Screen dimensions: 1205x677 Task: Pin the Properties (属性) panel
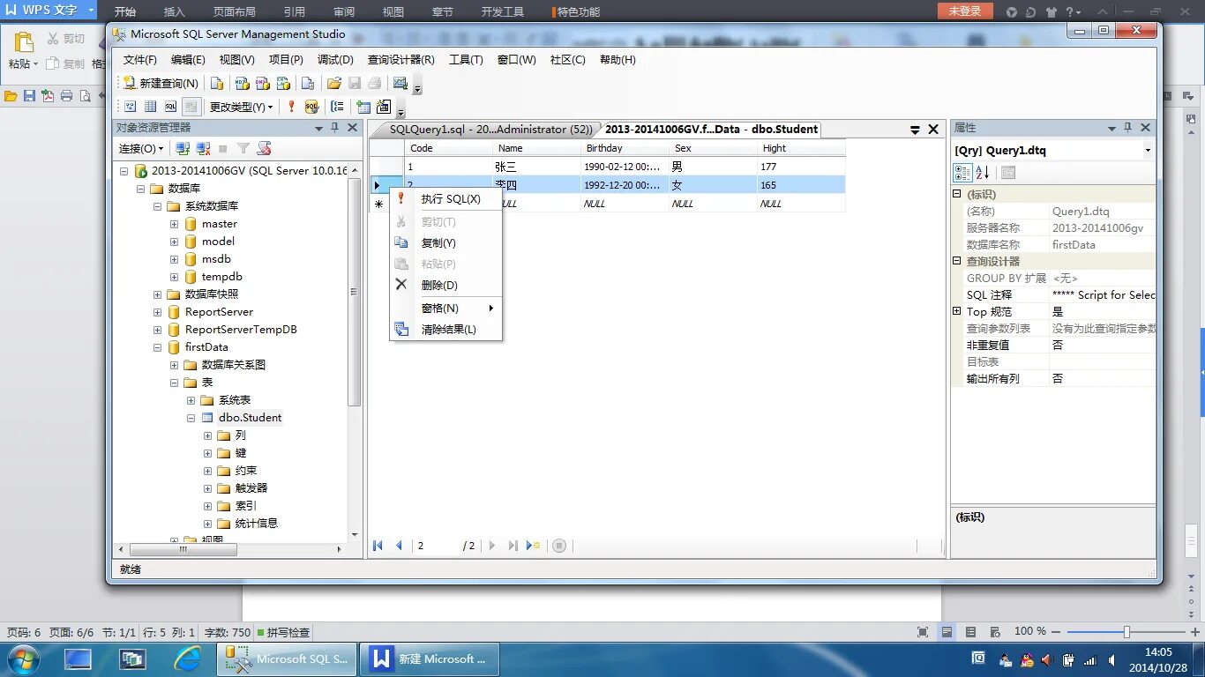[x=1128, y=128]
